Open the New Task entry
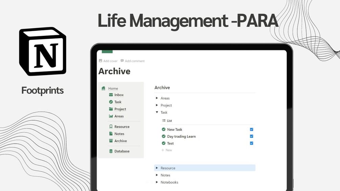 tap(175, 129)
